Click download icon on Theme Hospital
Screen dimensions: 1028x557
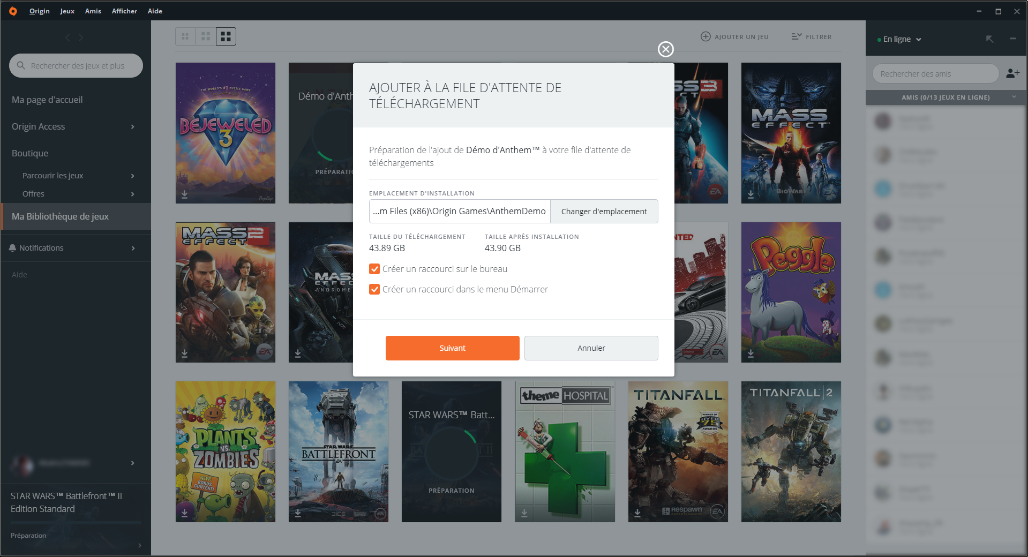tap(524, 513)
